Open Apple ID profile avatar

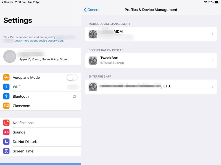pyautogui.click(x=10, y=56)
